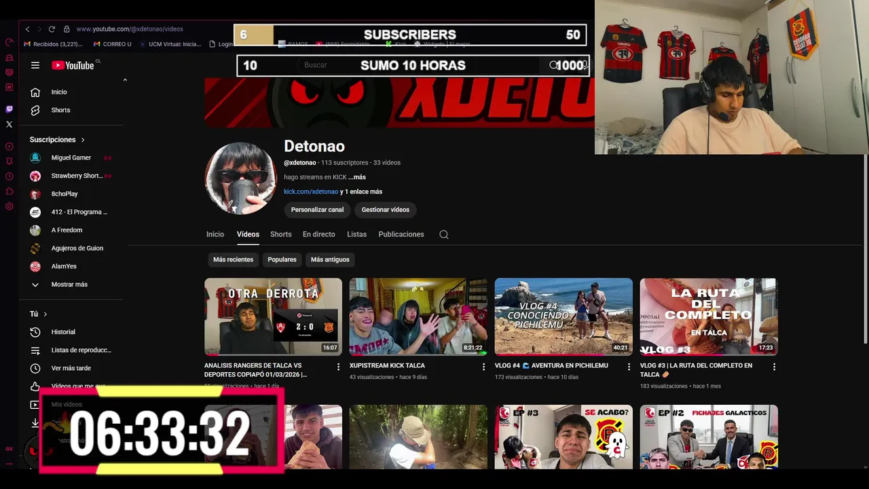Open the Recibidos Gmail bookmark
This screenshot has height=489, width=869.
[53, 44]
